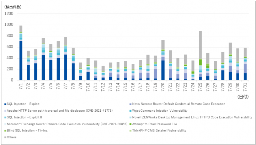The height and width of the screenshot is (145, 256).
Task: Click the Apache HTTP Server path traversal swatch
Action: (5, 111)
